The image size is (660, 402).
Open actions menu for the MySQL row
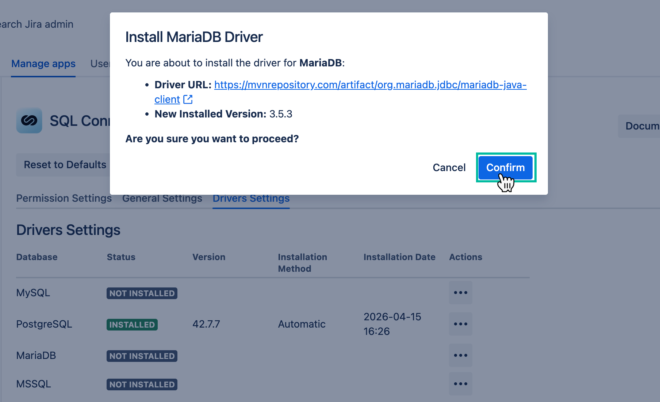(x=461, y=293)
